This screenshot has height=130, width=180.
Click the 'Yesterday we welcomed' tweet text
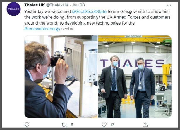[47, 11]
